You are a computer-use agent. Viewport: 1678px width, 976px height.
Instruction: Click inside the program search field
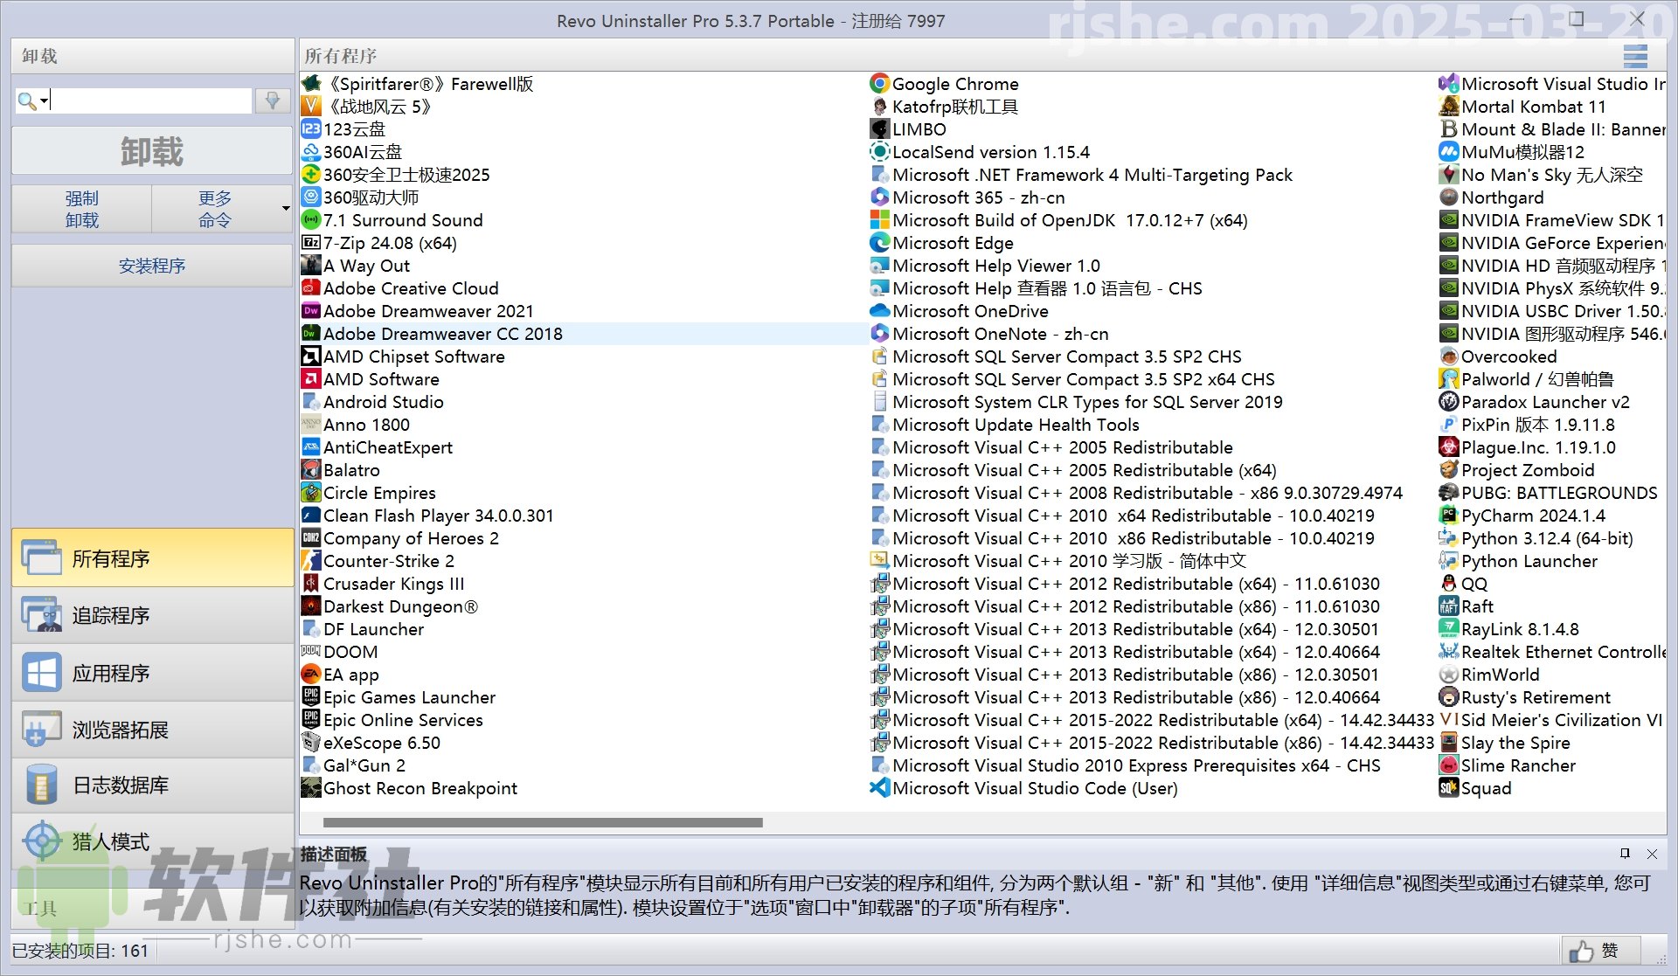coord(151,100)
